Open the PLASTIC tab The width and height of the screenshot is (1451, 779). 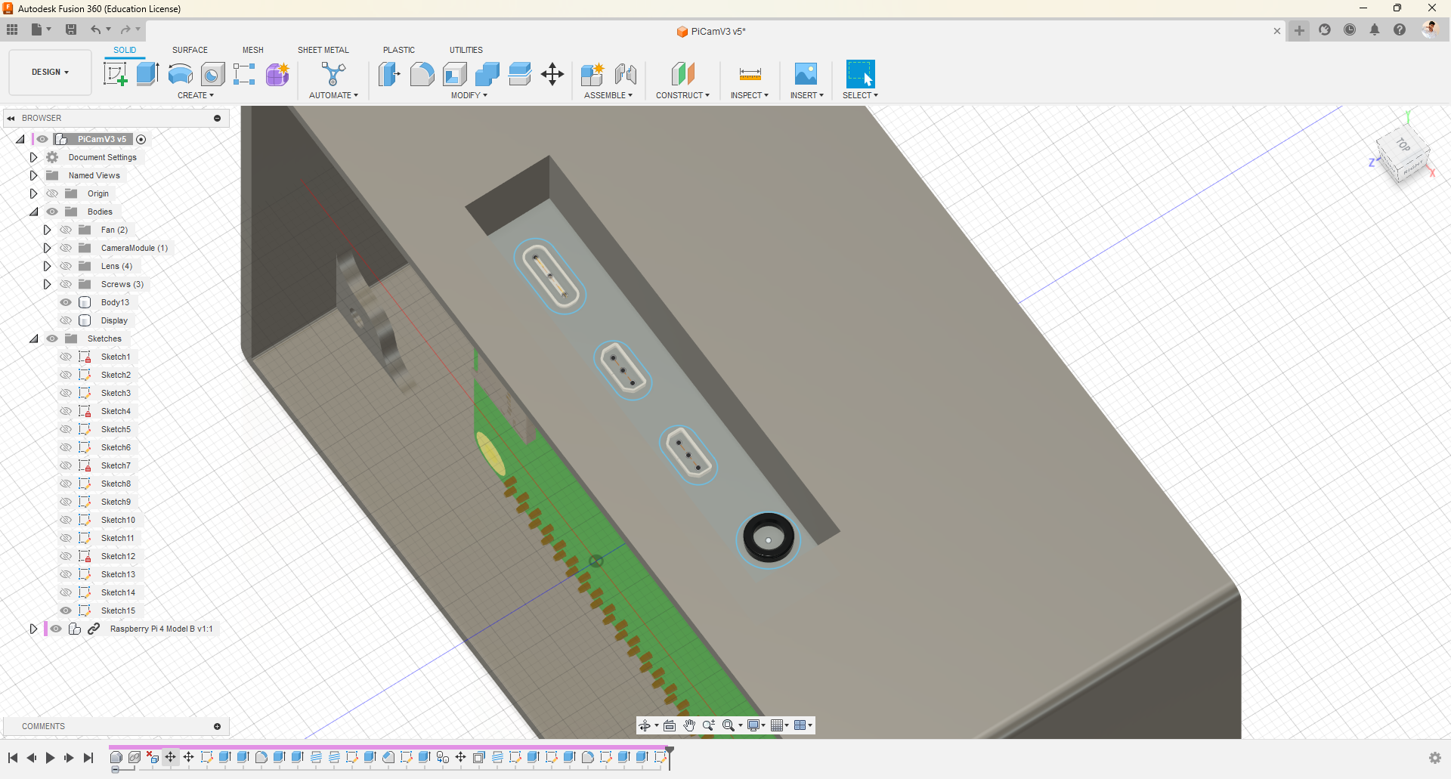[399, 50]
